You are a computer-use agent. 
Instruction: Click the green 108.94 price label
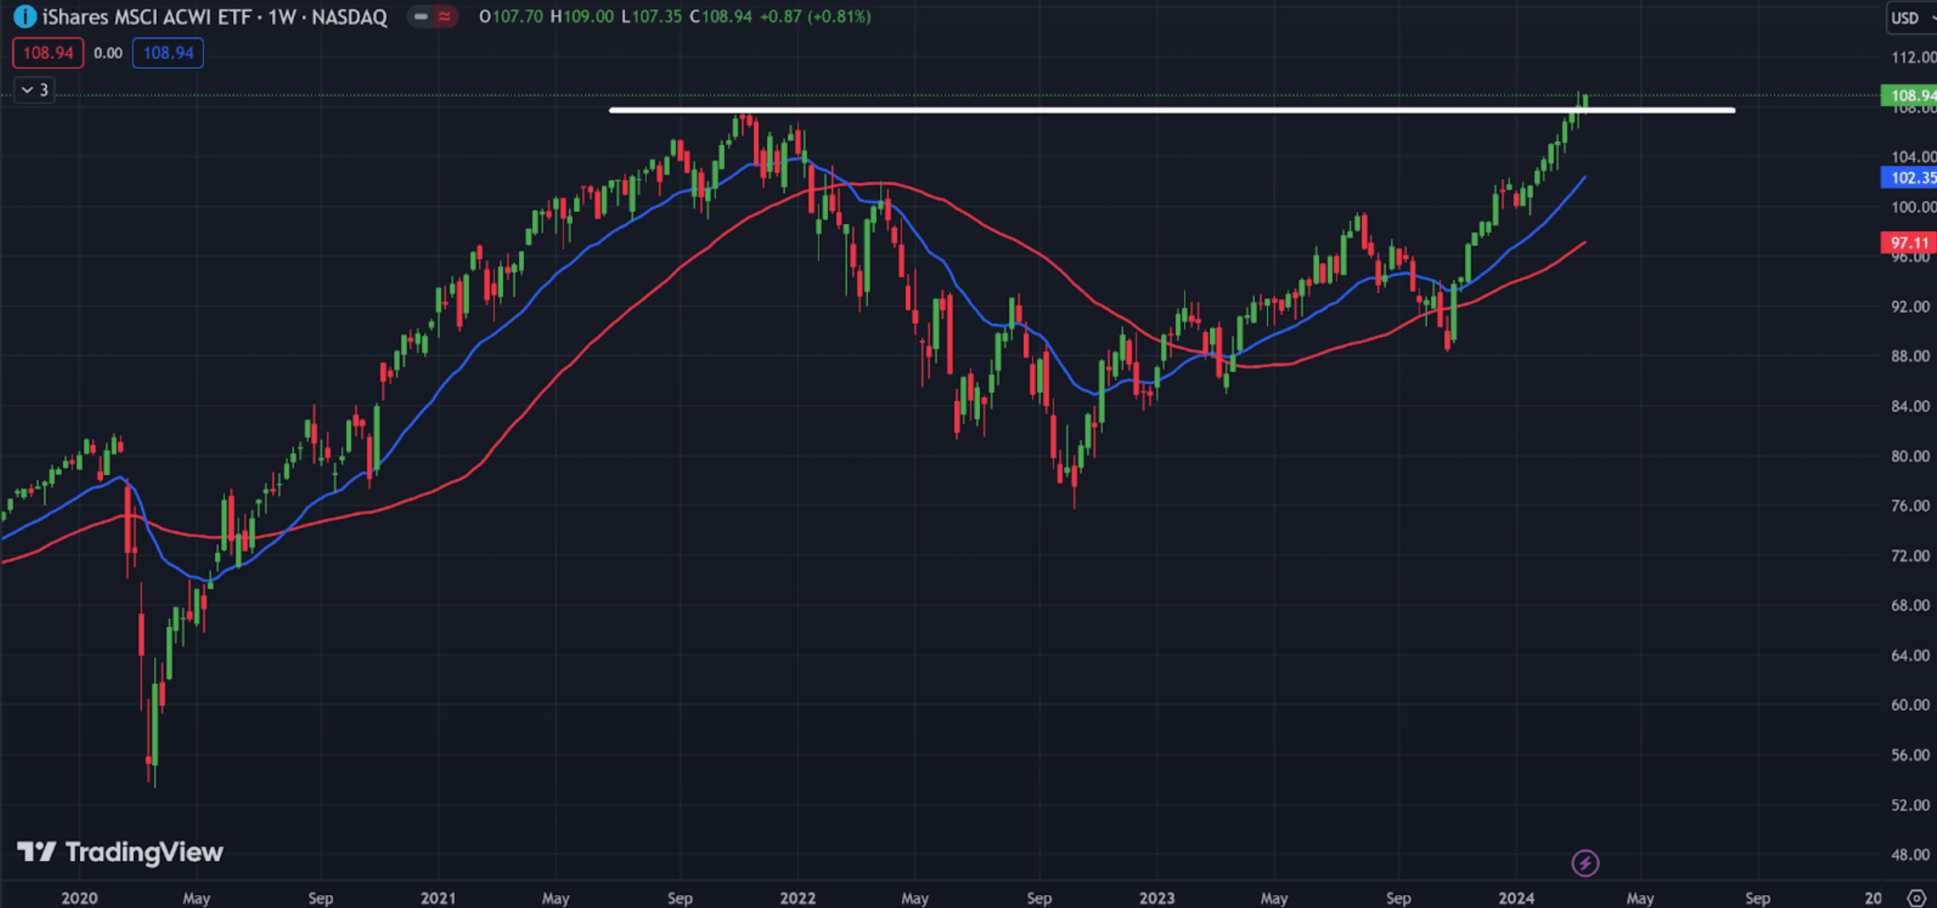click(1908, 95)
